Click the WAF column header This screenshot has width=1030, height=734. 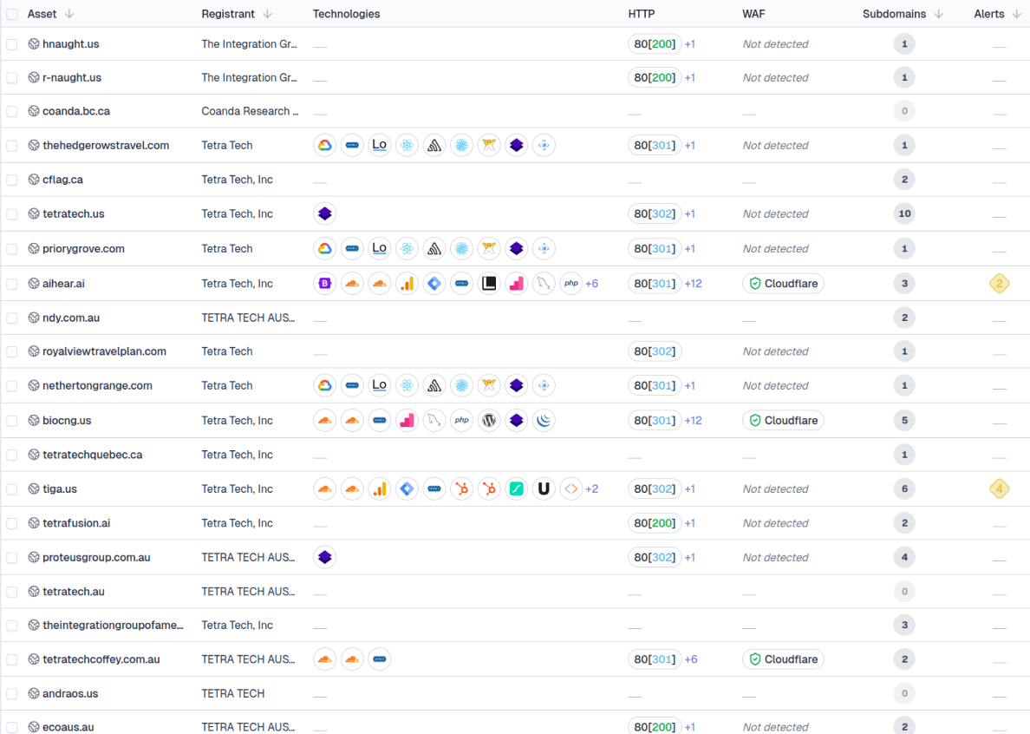click(753, 14)
